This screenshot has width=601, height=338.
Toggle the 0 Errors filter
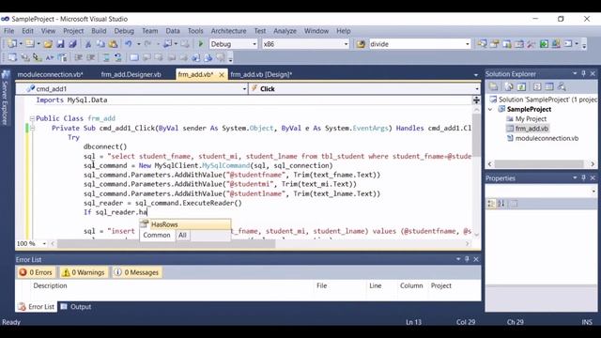[x=36, y=272]
